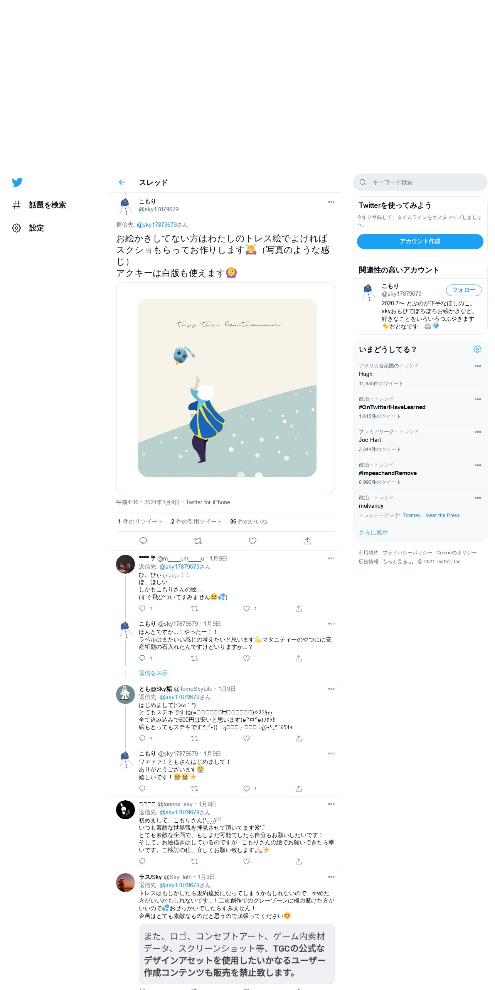Reply to the main tweet
495x990 pixels.
(143, 541)
